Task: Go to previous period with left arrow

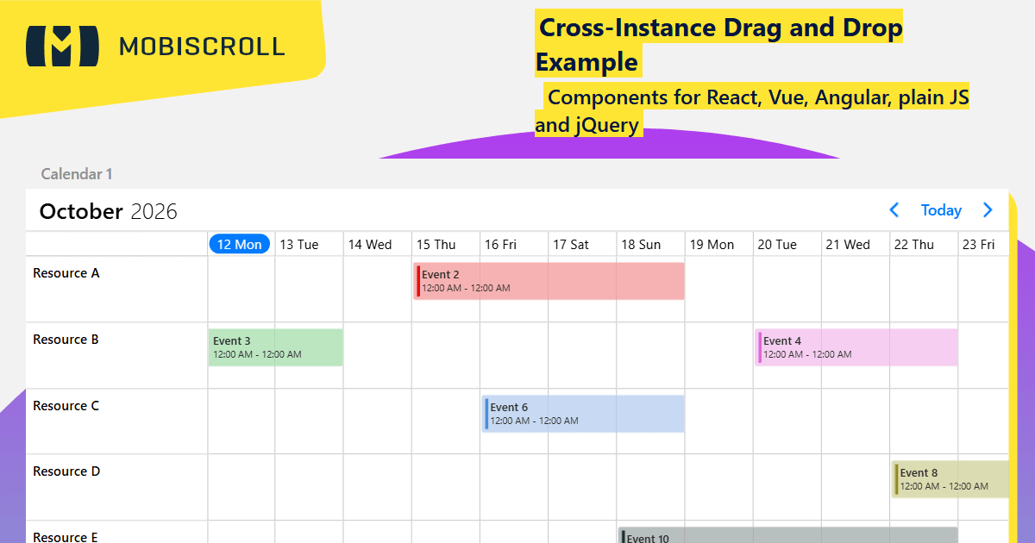Action: [x=894, y=210]
